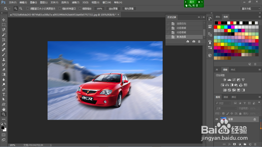Select the Gradient tool

click(x=3, y=75)
